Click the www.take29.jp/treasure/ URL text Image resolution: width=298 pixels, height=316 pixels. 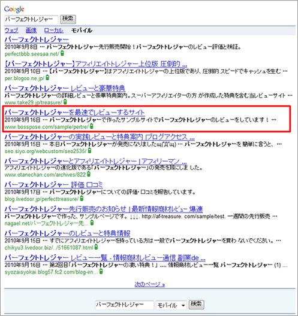34,102
